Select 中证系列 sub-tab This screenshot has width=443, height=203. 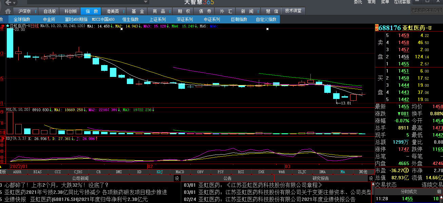click(x=212, y=19)
